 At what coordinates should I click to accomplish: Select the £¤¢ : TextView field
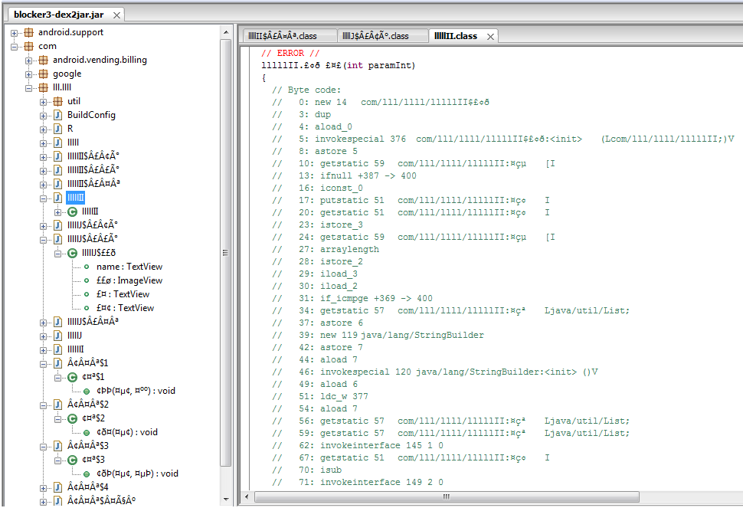pos(125,308)
